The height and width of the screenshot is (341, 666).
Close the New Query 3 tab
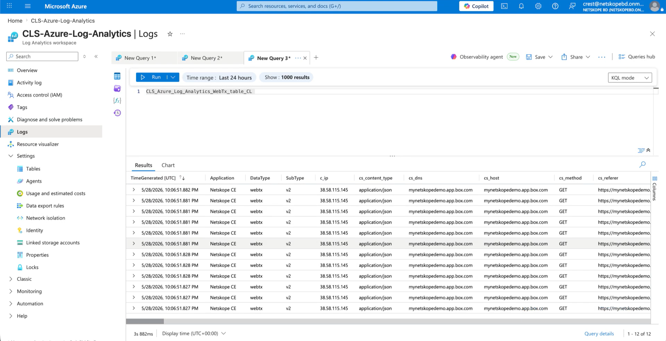pyautogui.click(x=305, y=58)
